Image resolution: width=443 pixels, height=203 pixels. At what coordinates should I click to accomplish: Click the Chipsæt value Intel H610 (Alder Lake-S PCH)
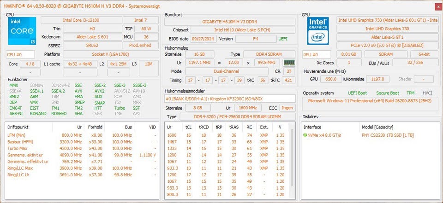[243, 30]
